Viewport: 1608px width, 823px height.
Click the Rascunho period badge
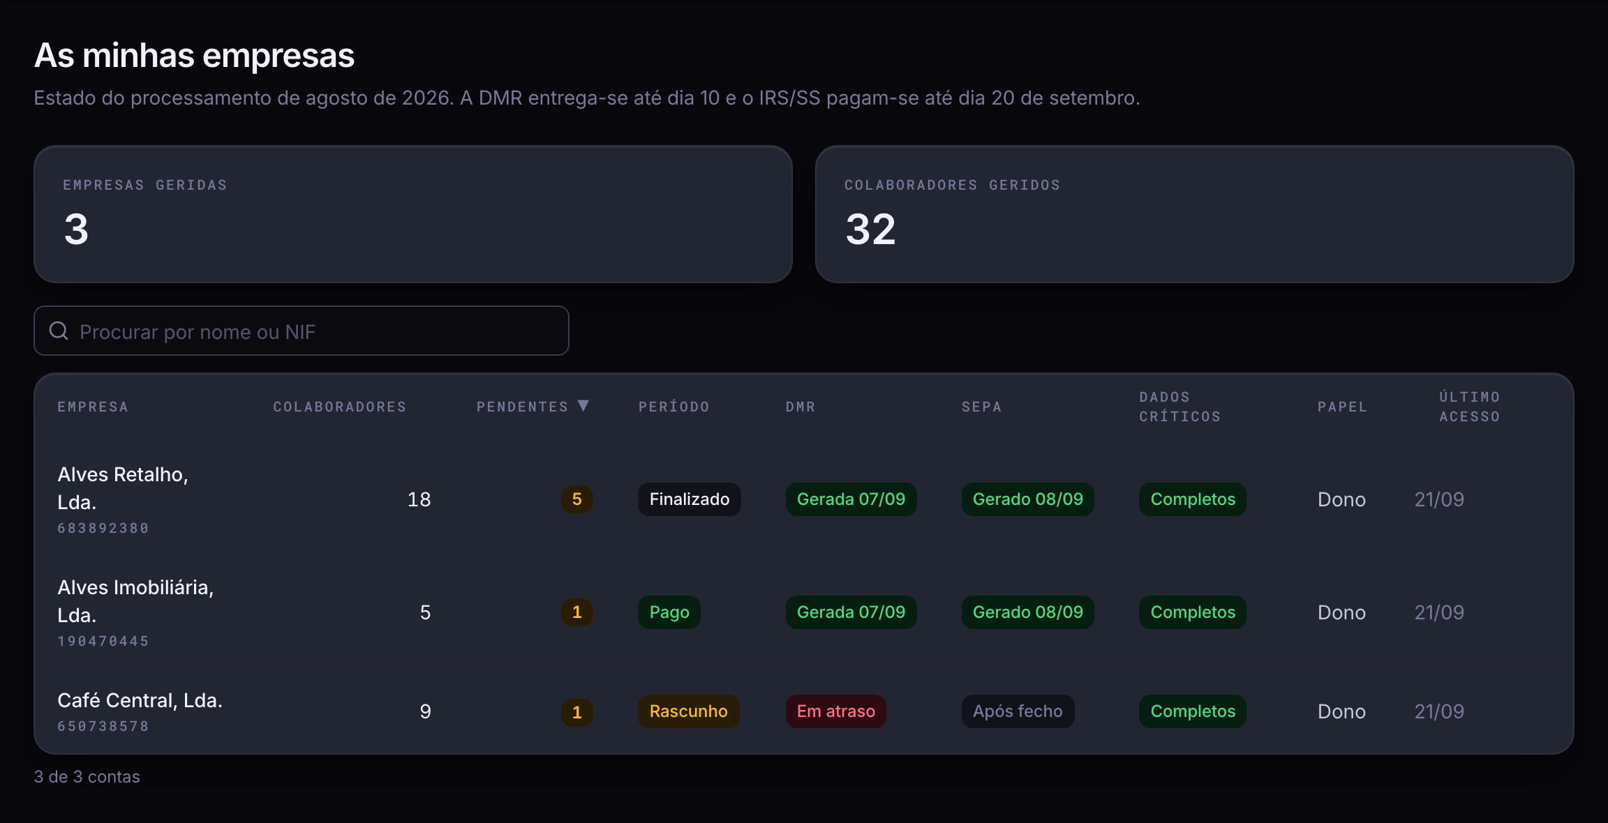tap(689, 711)
